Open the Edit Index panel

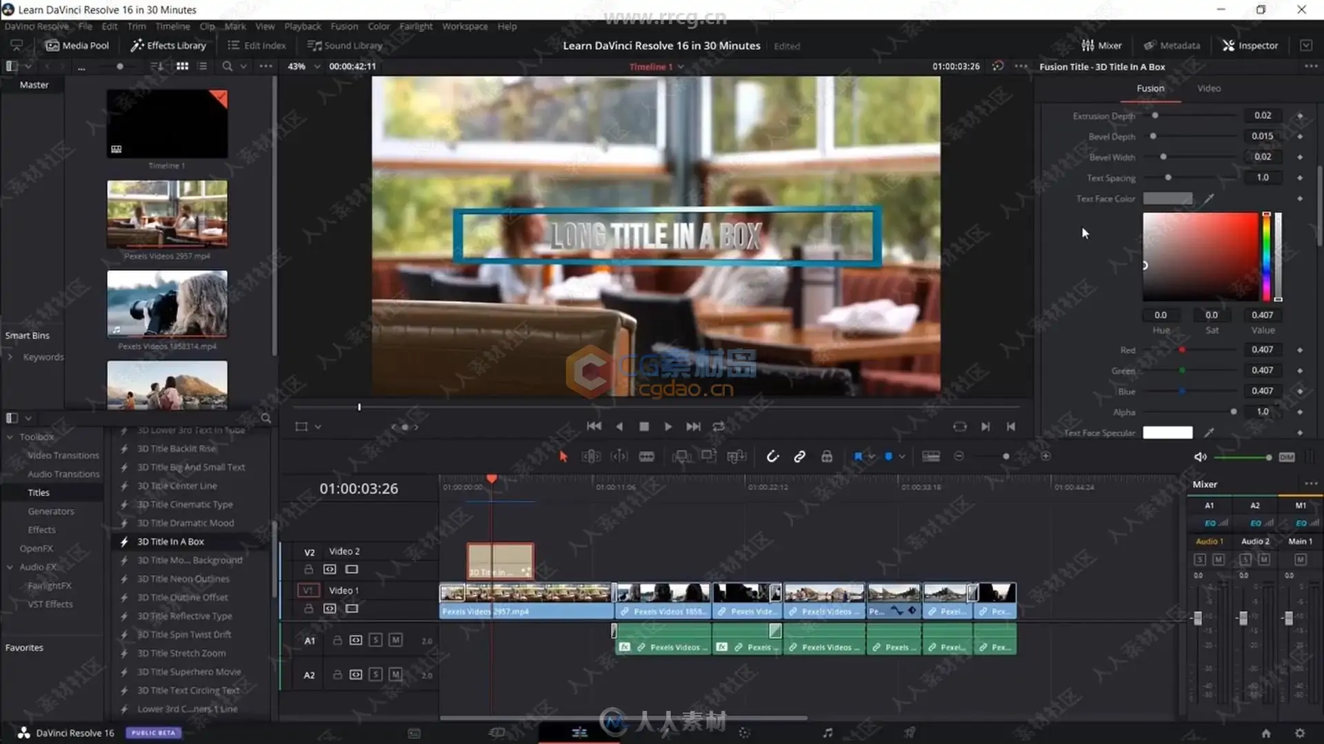(257, 45)
